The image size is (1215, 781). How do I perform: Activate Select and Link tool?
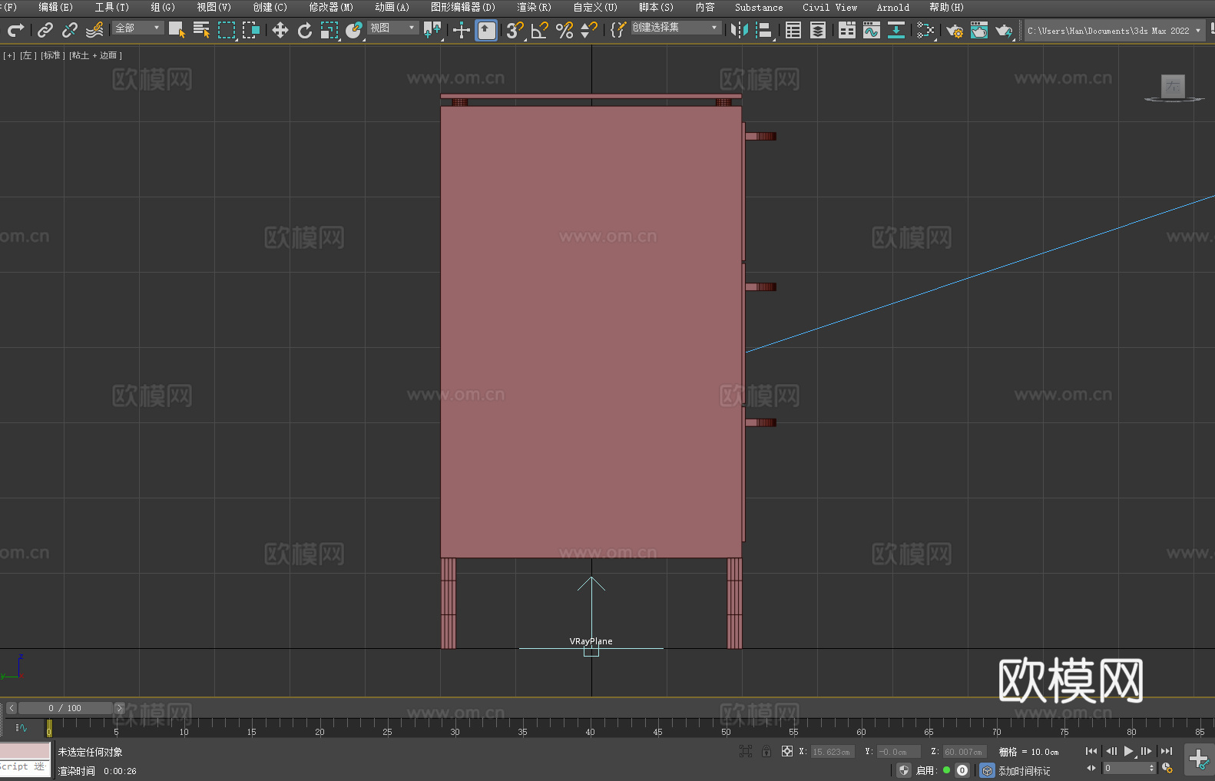tap(45, 30)
